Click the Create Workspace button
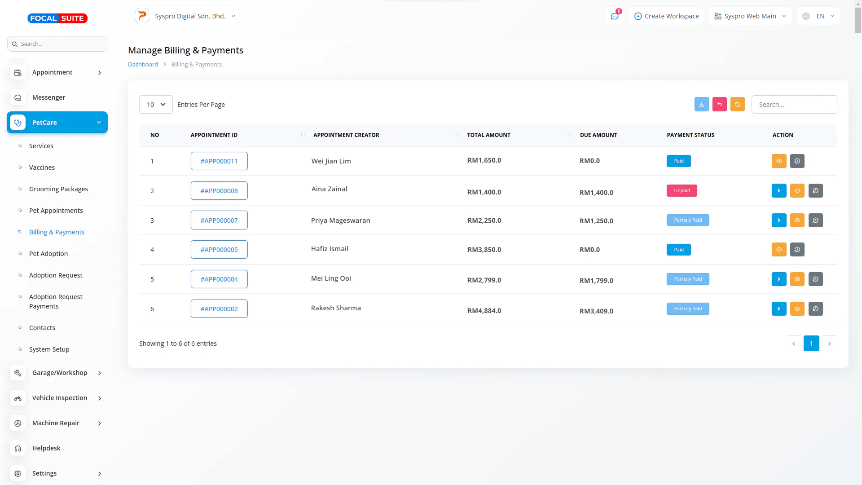Image resolution: width=862 pixels, height=485 pixels. click(666, 16)
